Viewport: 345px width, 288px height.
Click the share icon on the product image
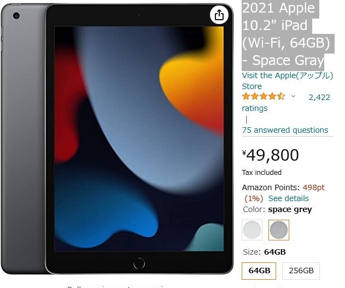coord(219,15)
